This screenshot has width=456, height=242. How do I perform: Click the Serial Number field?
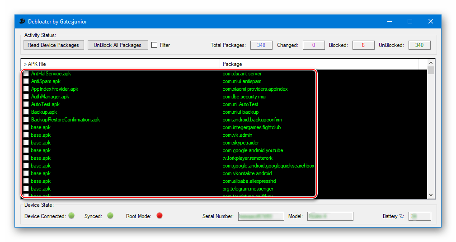pyautogui.click(x=261, y=216)
